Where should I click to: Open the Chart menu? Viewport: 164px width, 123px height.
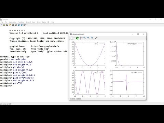[x=39, y=22]
